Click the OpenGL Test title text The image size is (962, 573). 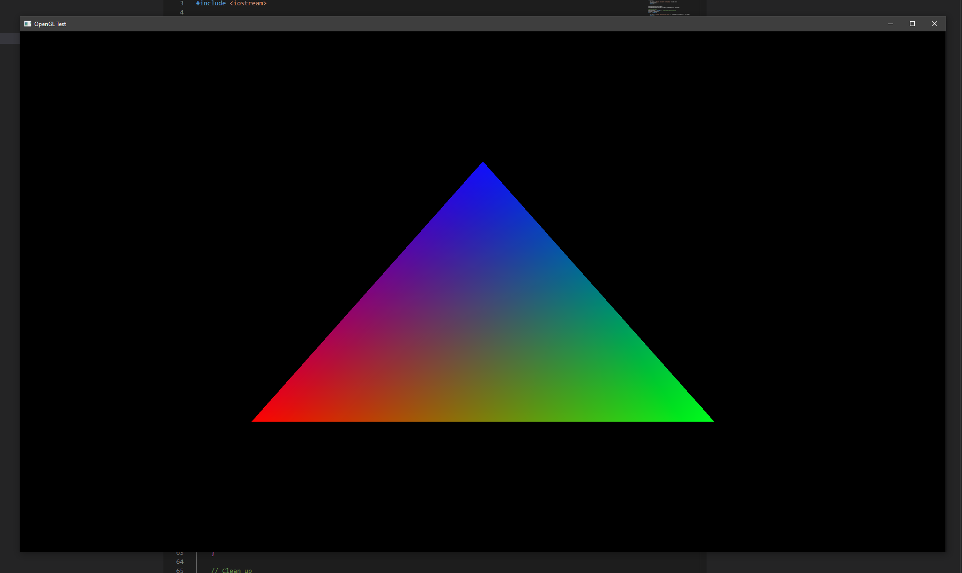click(x=50, y=24)
